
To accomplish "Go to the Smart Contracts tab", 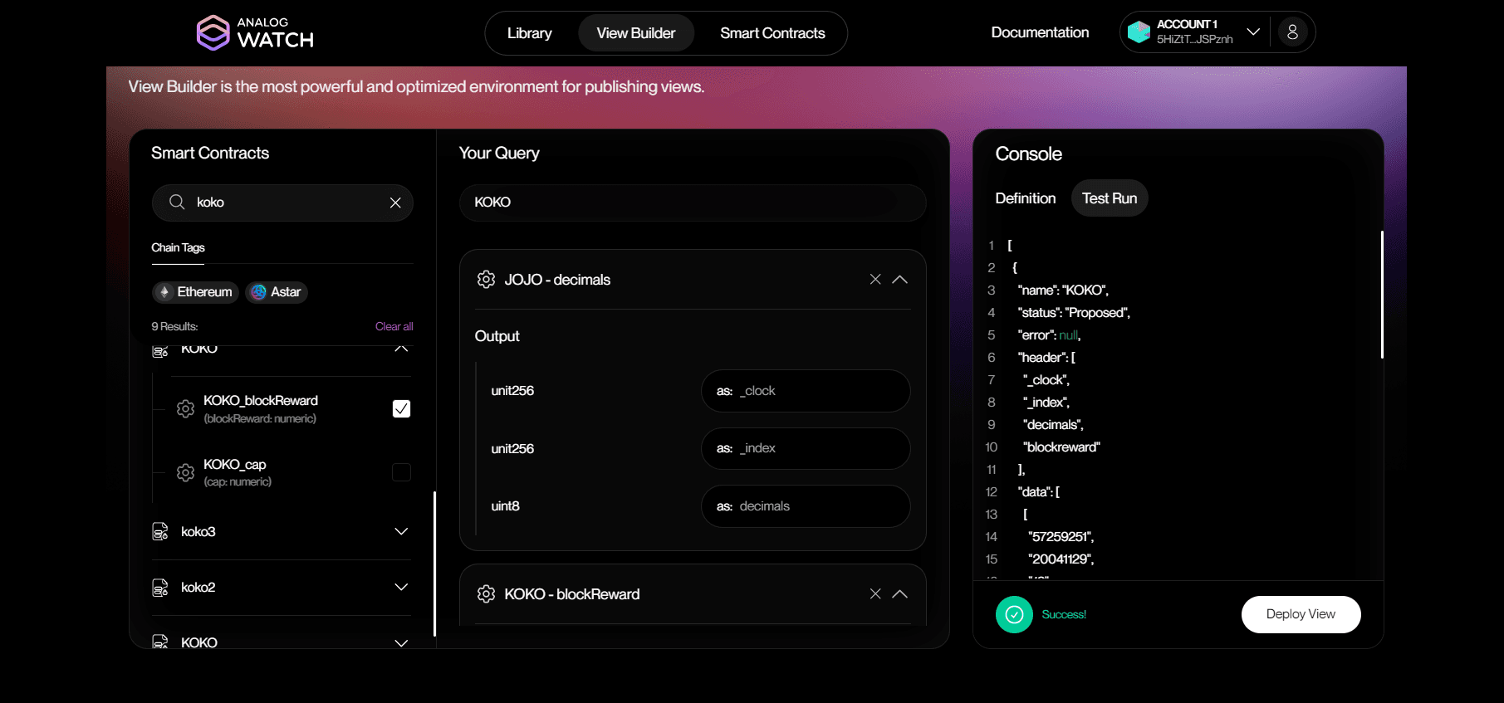I will pos(772,33).
